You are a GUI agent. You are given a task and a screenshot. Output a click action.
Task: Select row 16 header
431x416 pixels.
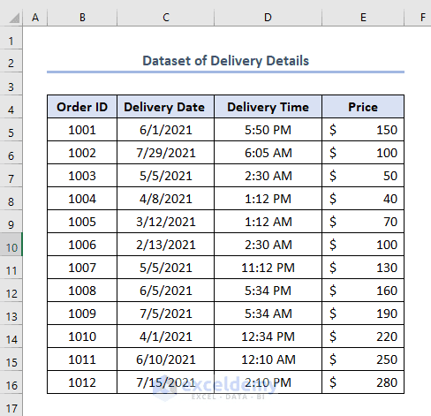pos(11,382)
